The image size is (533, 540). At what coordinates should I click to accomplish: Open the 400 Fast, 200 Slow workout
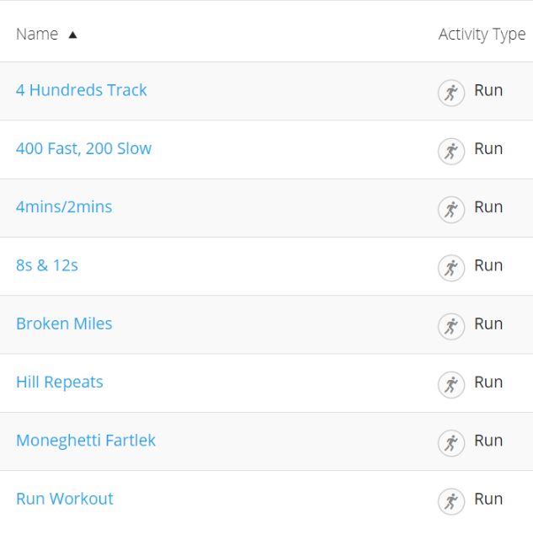click(x=84, y=148)
